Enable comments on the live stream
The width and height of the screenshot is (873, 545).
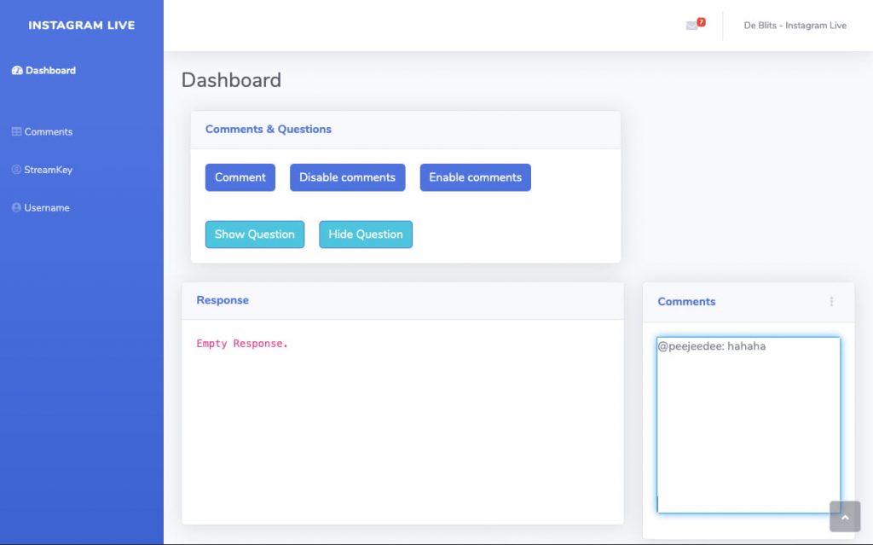click(475, 177)
